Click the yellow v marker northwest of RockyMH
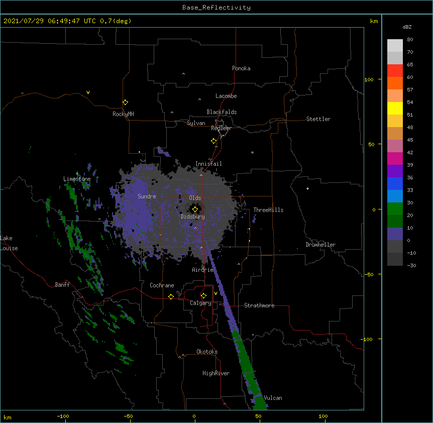 pyautogui.click(x=88, y=92)
